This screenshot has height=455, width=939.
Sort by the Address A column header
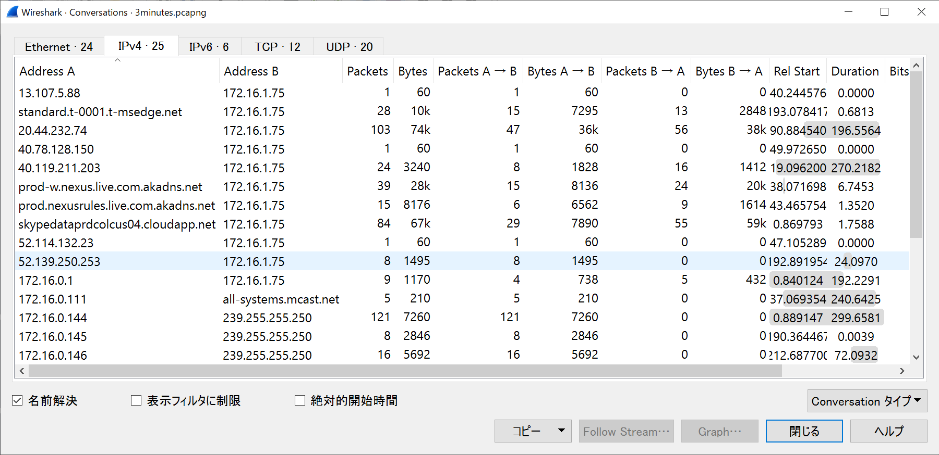tap(117, 71)
